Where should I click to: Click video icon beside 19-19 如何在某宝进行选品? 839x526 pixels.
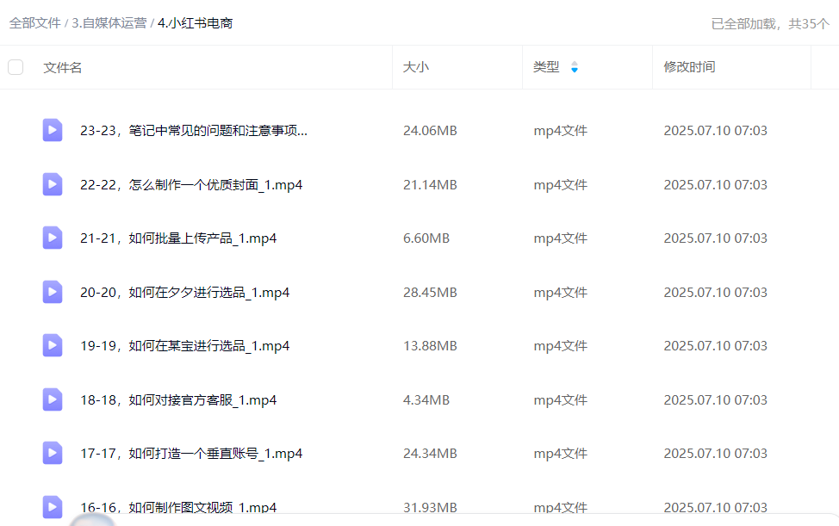[x=53, y=345]
